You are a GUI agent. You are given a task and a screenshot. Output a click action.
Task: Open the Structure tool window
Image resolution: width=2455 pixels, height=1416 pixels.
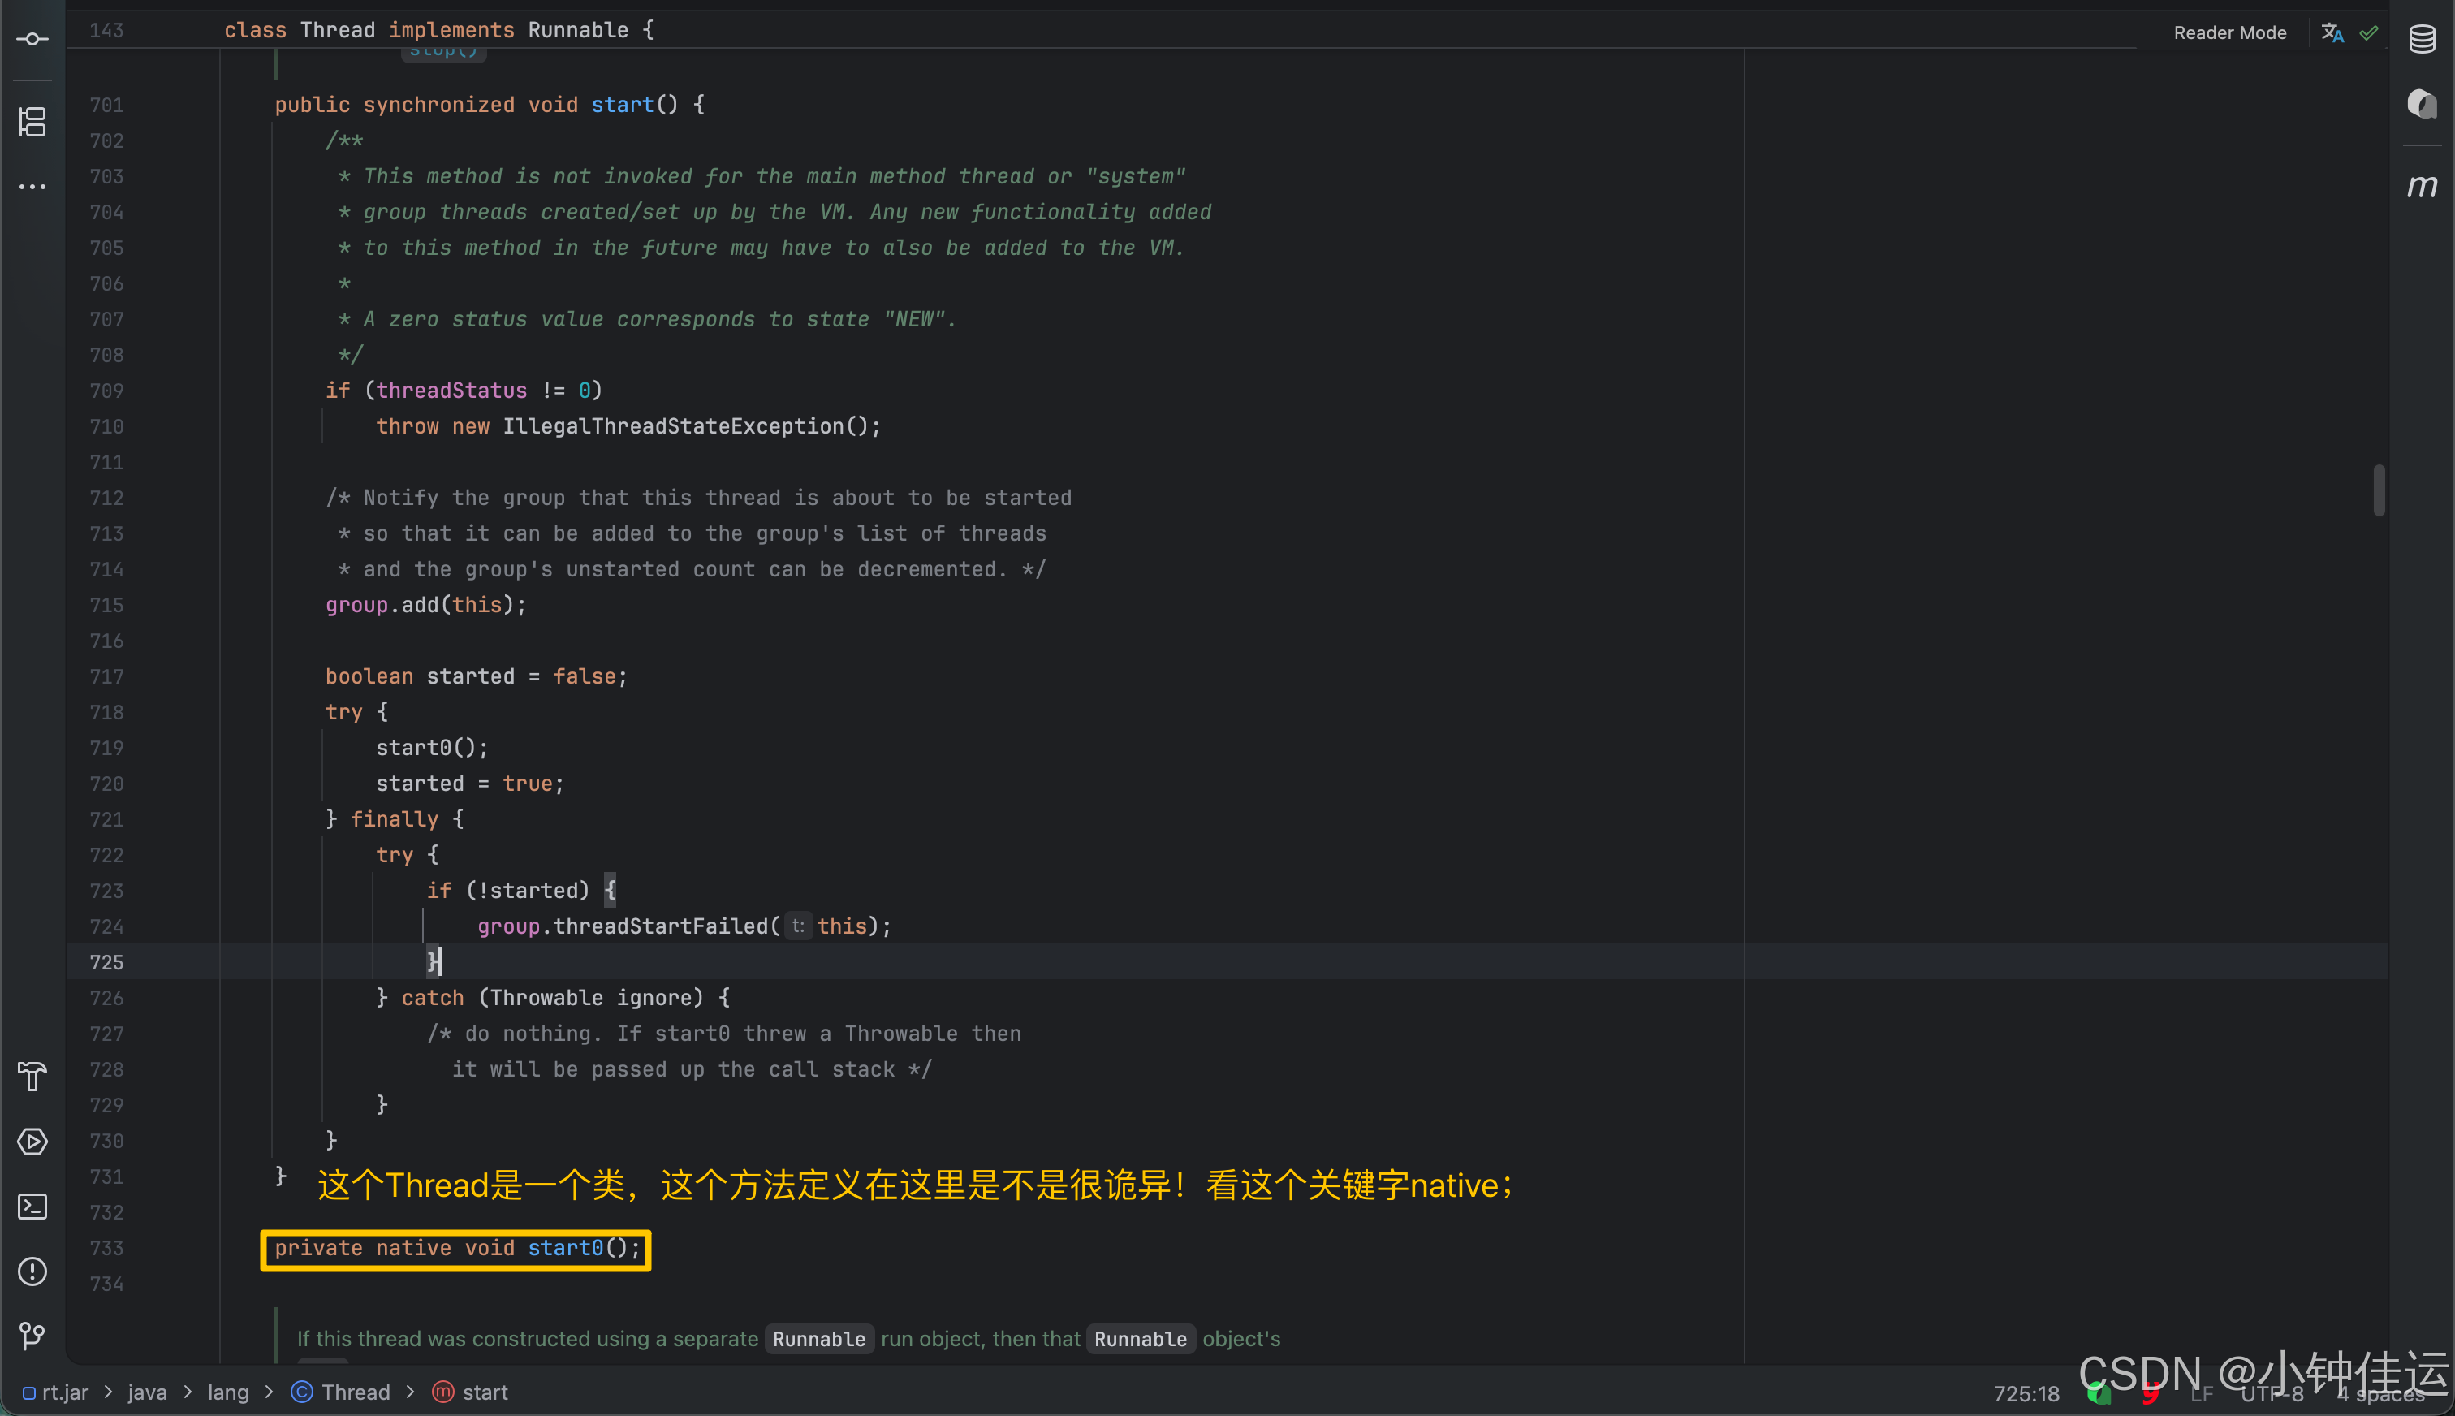coord(32,122)
